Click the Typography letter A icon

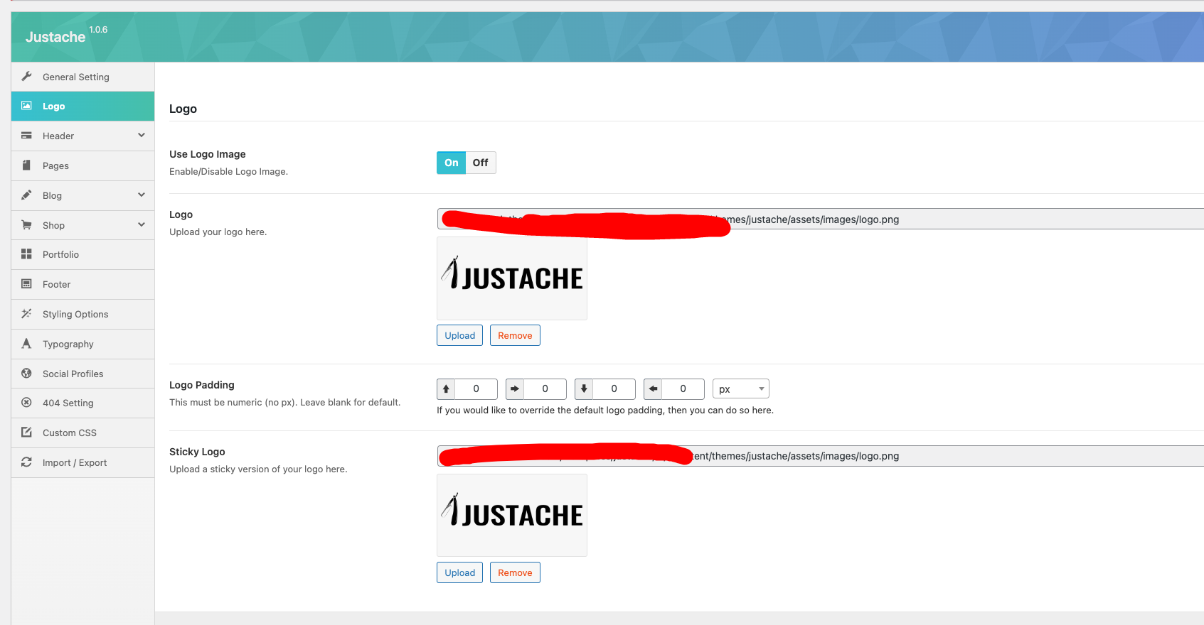point(26,344)
